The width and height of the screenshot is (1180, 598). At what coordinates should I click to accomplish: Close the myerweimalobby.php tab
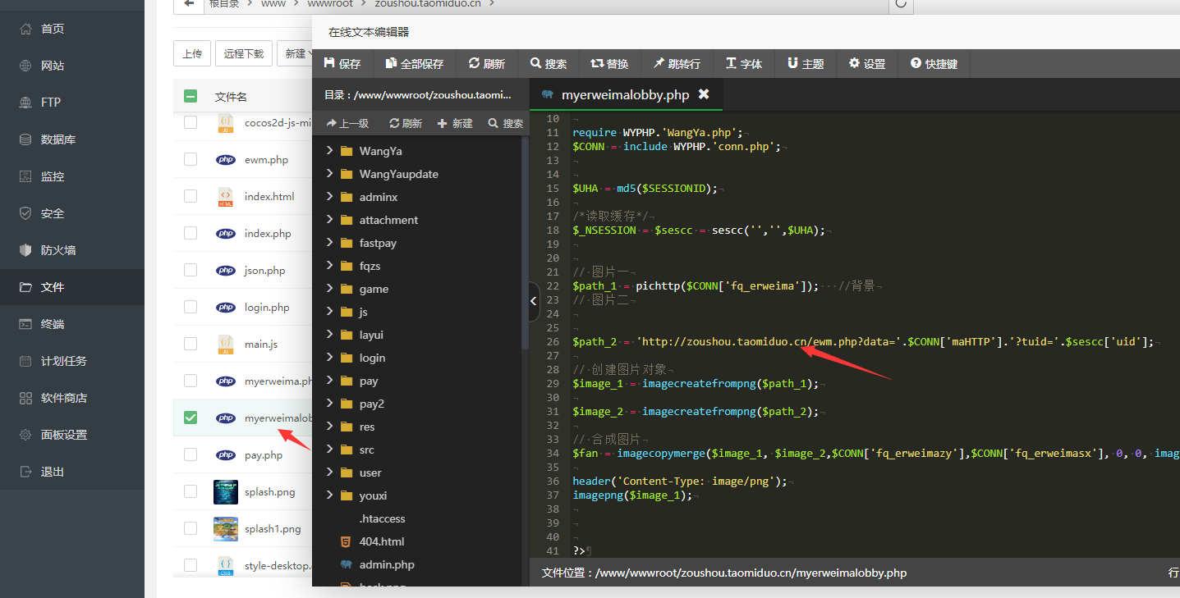tap(704, 94)
